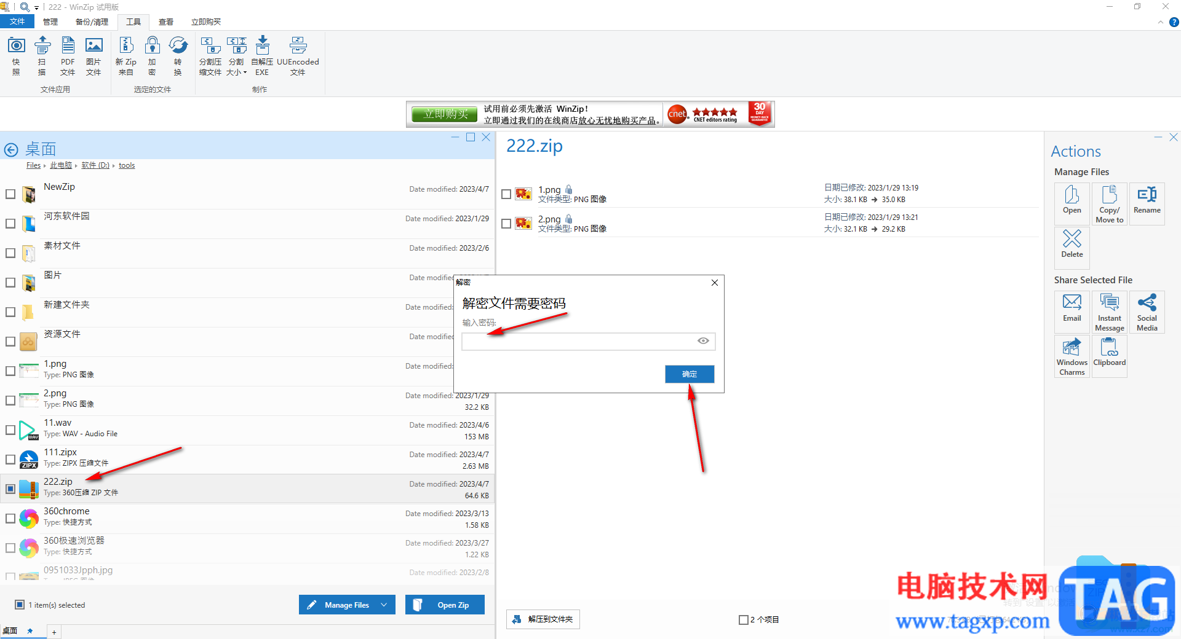
Task: Collapse the ribbon using the chevron
Action: pos(1161,22)
